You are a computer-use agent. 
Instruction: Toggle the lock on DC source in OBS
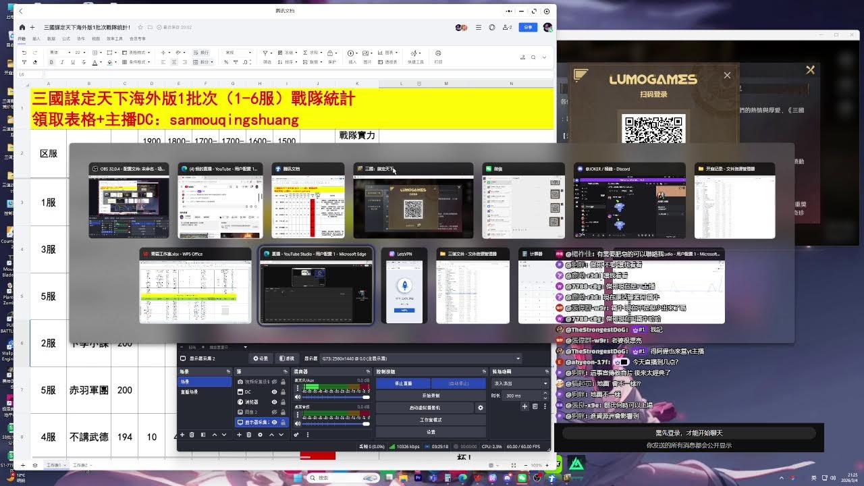[283, 391]
